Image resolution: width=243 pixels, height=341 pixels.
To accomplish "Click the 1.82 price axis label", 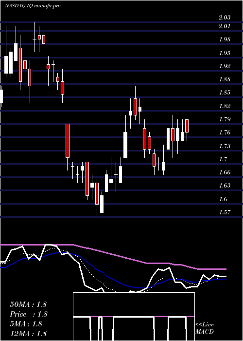I will (x=225, y=106).
